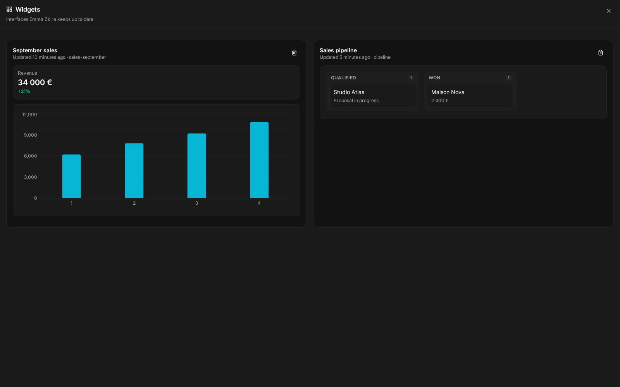620x387 pixels.
Task: Click 'Interfaces Emma Zkira keeps up to date'
Action: [x=50, y=19]
